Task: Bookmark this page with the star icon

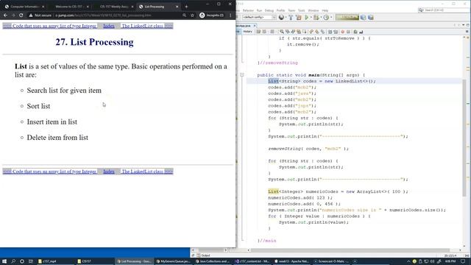Action: tap(192, 15)
